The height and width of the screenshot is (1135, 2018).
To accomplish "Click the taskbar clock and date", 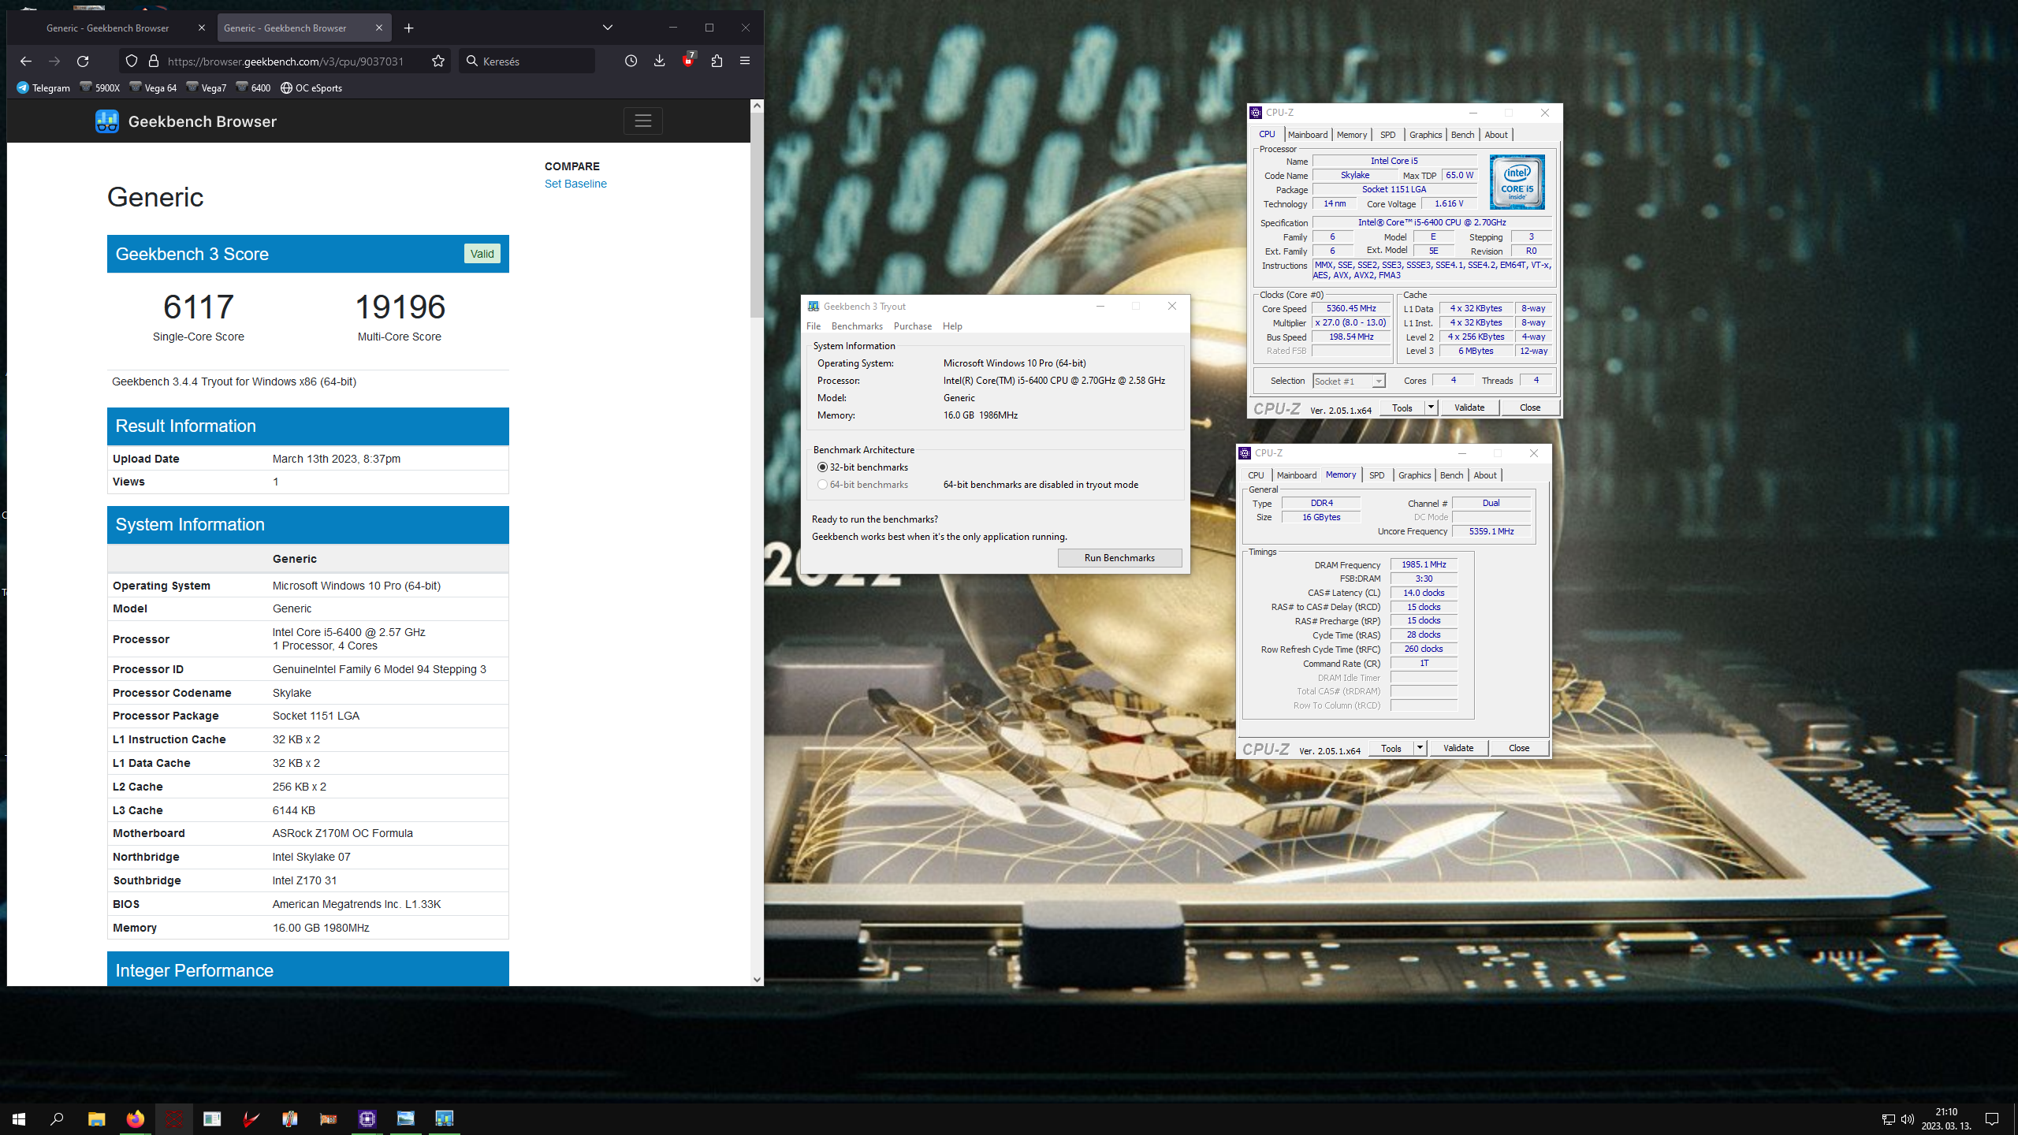I will pos(1946,1118).
